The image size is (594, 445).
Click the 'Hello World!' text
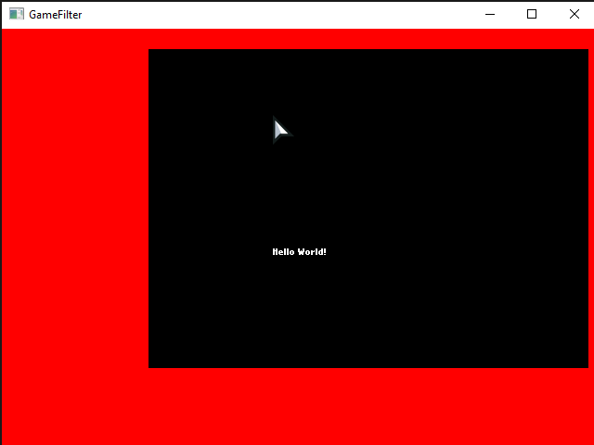299,252
